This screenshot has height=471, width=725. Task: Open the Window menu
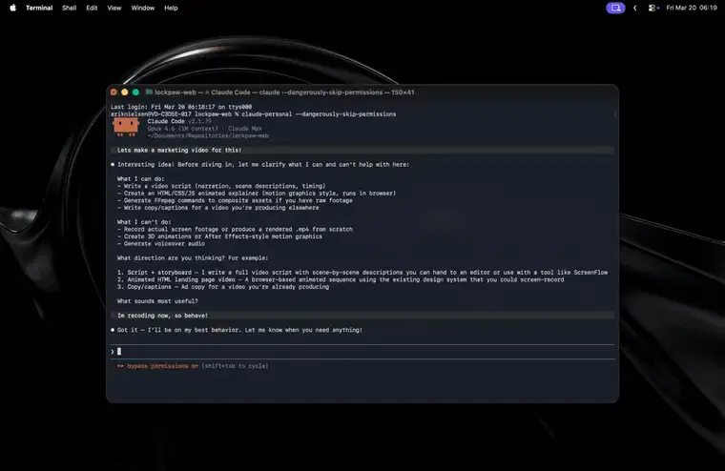pos(142,8)
